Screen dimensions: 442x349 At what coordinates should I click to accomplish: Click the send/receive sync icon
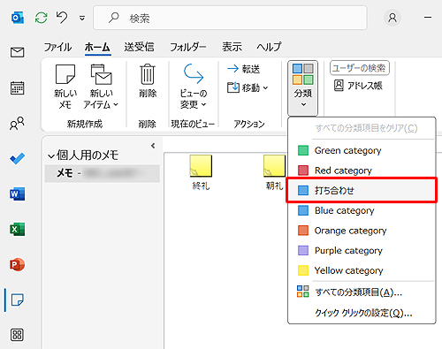coord(42,18)
